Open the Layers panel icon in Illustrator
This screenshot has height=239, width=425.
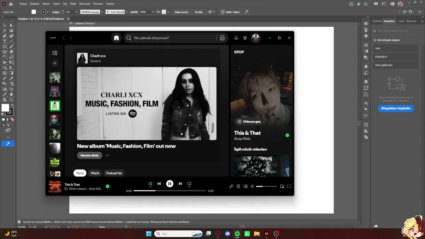point(366,82)
